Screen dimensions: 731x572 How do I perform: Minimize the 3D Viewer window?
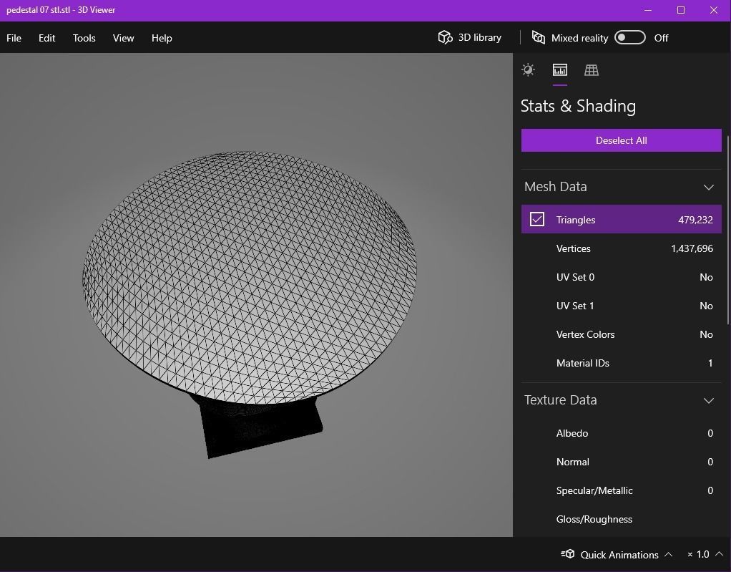click(648, 10)
